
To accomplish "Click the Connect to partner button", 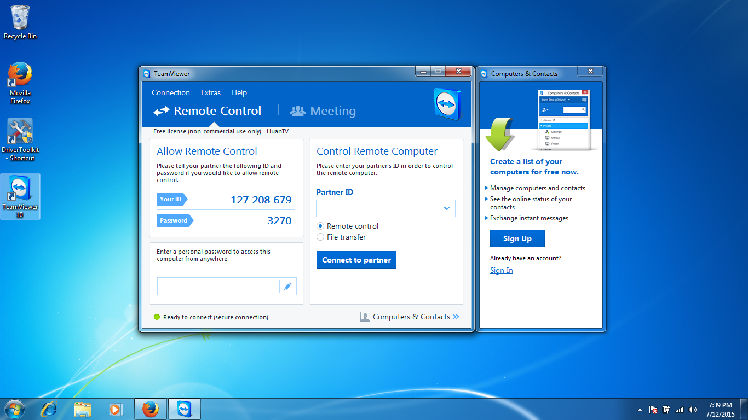I will [x=356, y=260].
